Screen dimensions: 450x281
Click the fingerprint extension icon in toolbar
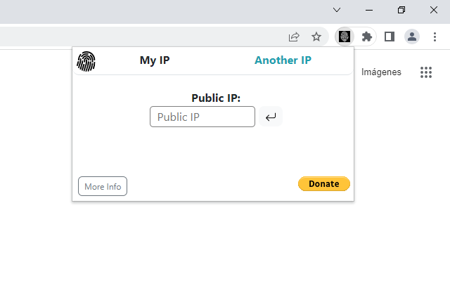[x=345, y=37]
